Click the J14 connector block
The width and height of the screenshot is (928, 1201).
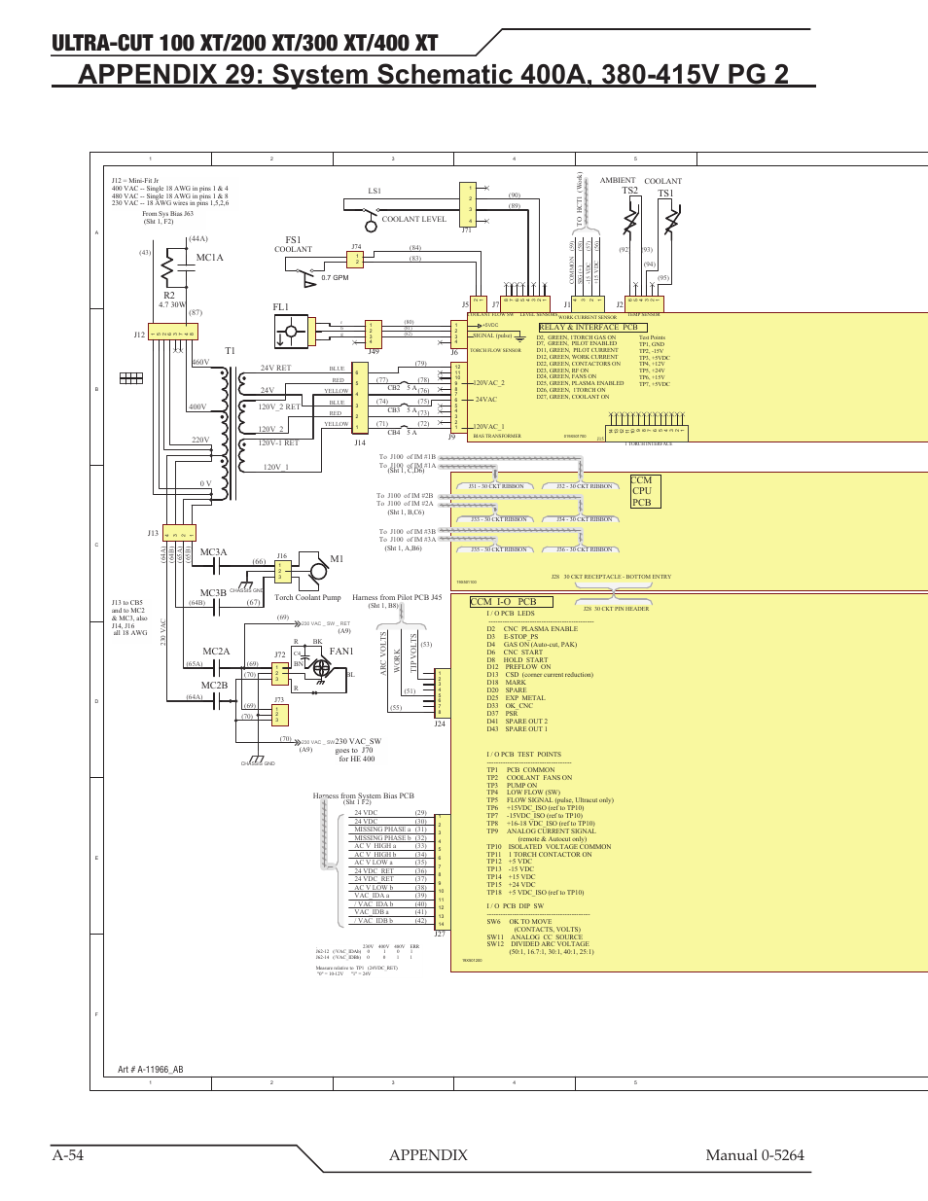359,400
